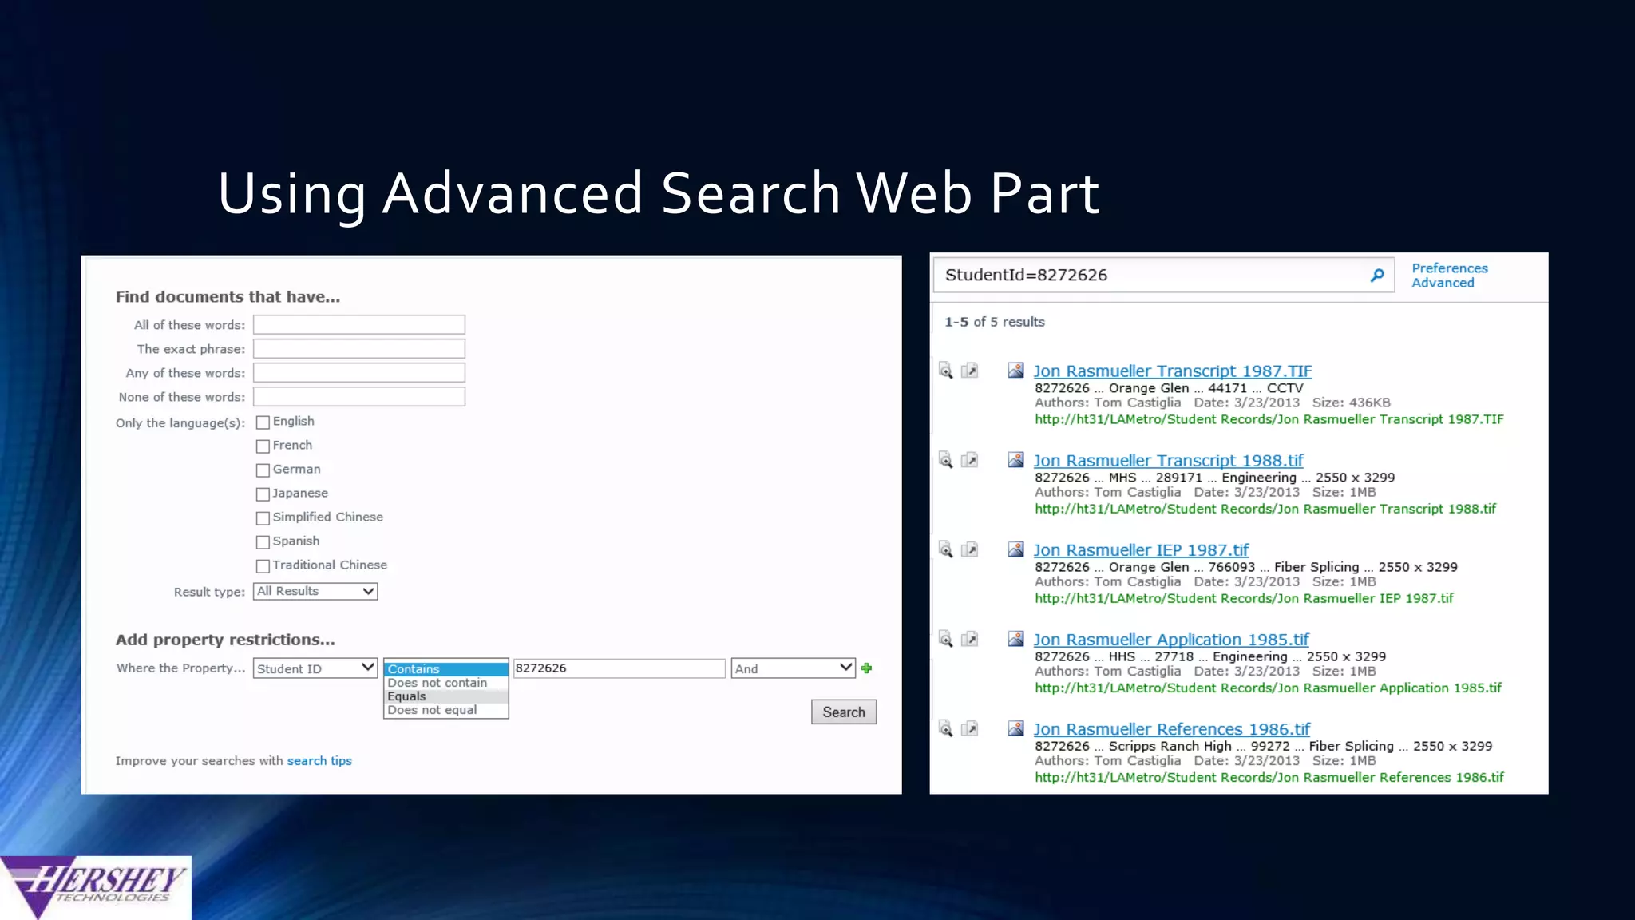Image resolution: width=1635 pixels, height=920 pixels.
Task: Click image file icon for Transcript 1987.TIF
Action: tap(1015, 371)
